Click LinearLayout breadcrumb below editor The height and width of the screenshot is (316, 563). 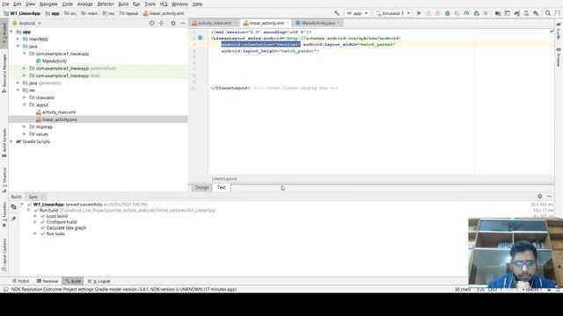(x=224, y=178)
